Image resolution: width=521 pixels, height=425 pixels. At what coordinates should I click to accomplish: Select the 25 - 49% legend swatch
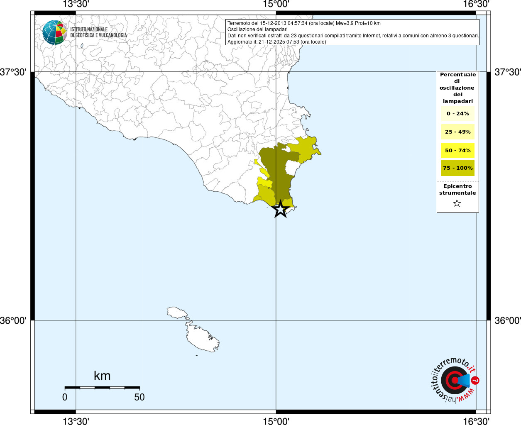click(457, 132)
